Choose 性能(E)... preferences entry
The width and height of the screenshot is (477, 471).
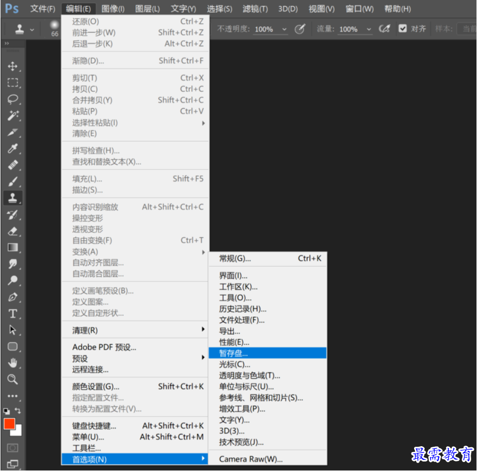pyautogui.click(x=268, y=342)
